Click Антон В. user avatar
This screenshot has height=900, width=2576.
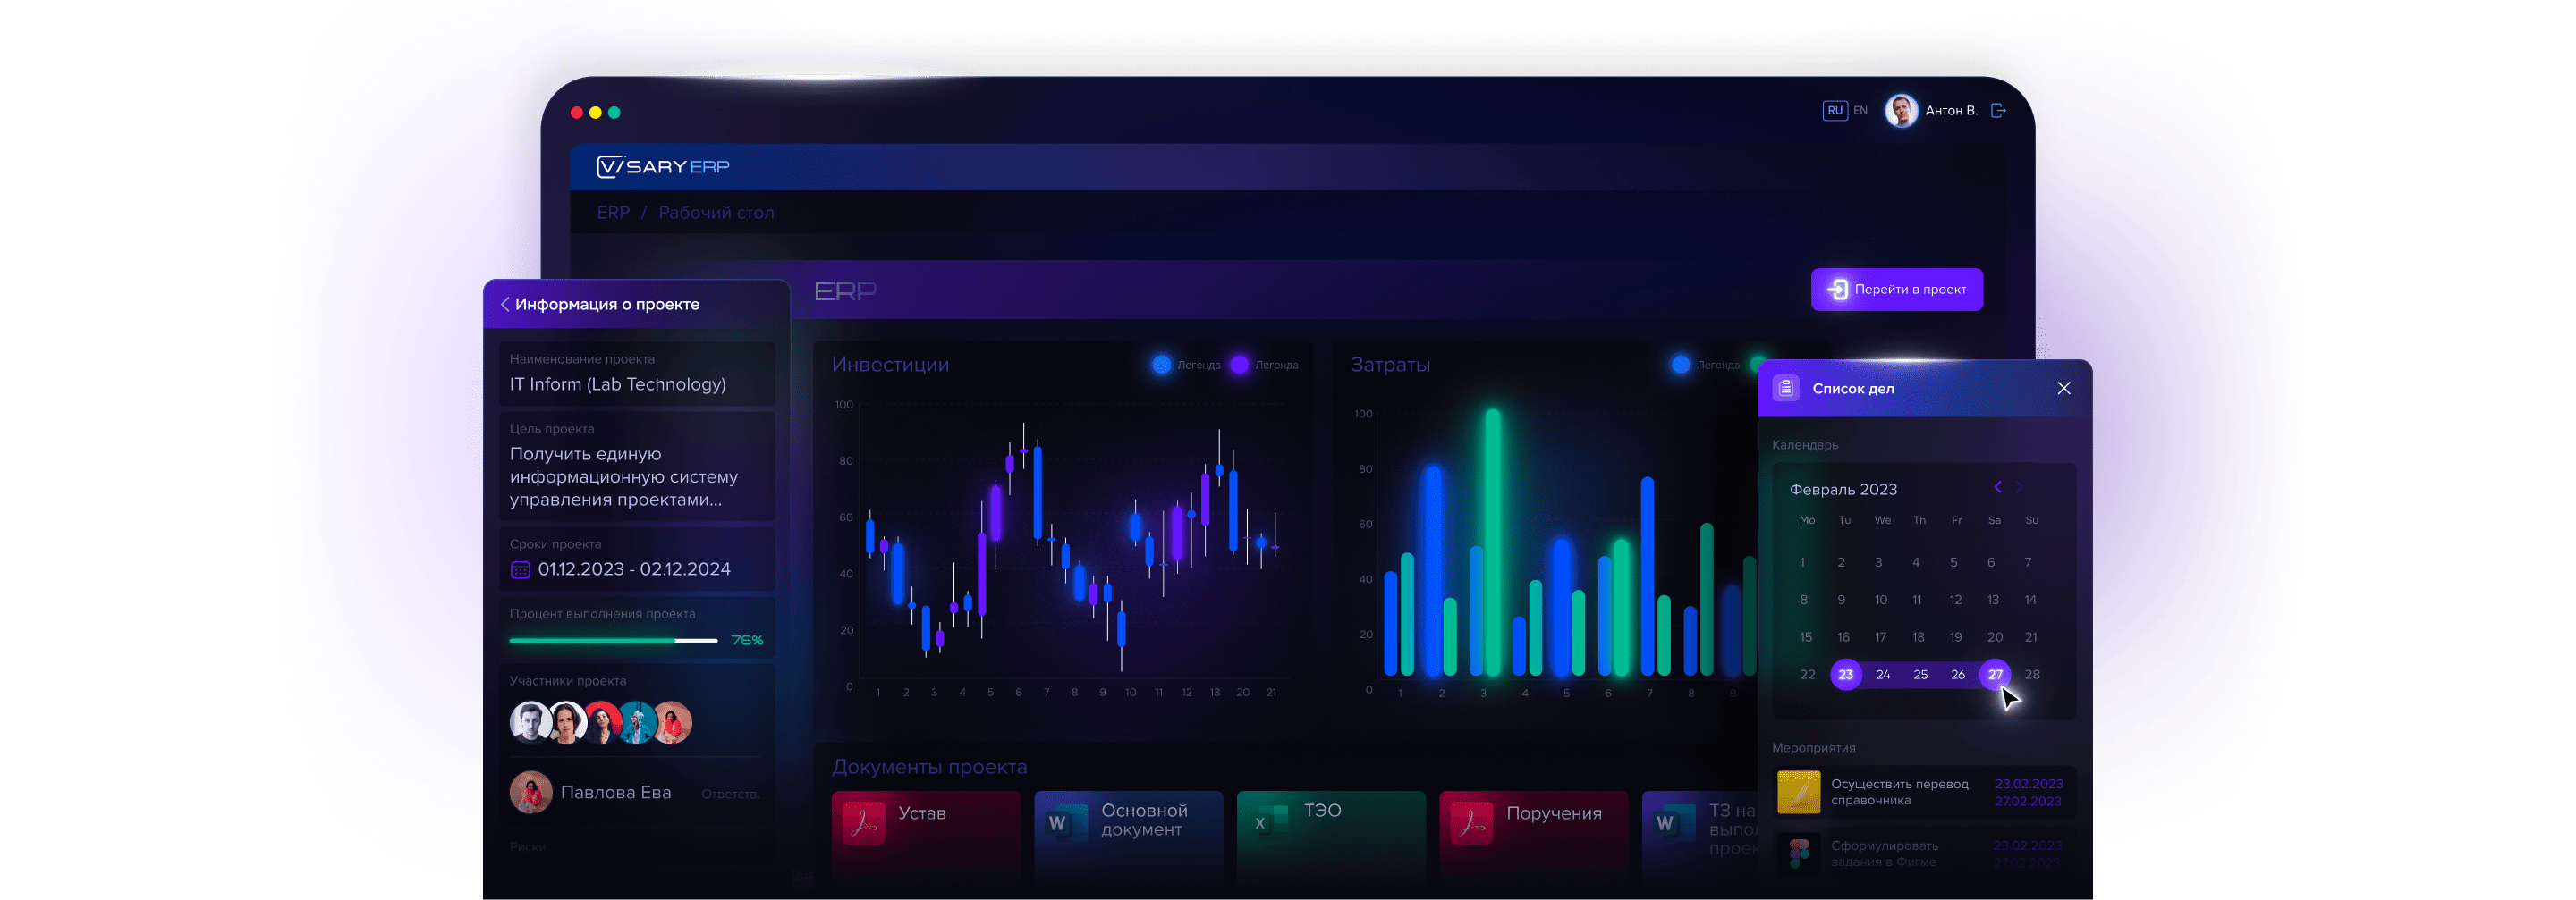[1900, 111]
